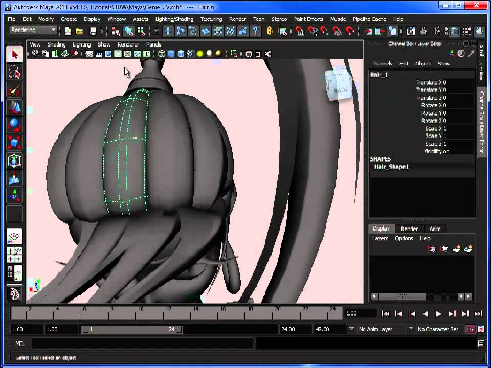Move selected layer down icon
Image resolution: width=491 pixels, height=368 pixels.
(x=444, y=249)
